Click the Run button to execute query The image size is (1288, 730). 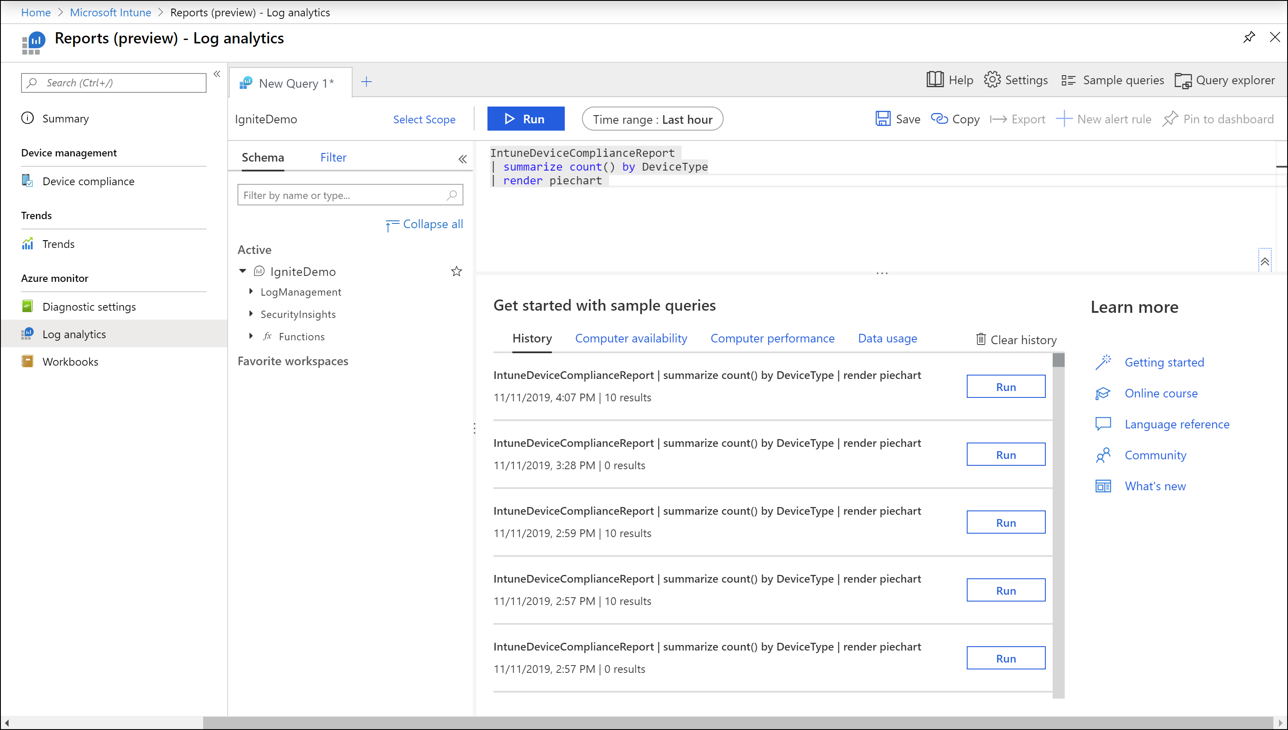coord(525,119)
